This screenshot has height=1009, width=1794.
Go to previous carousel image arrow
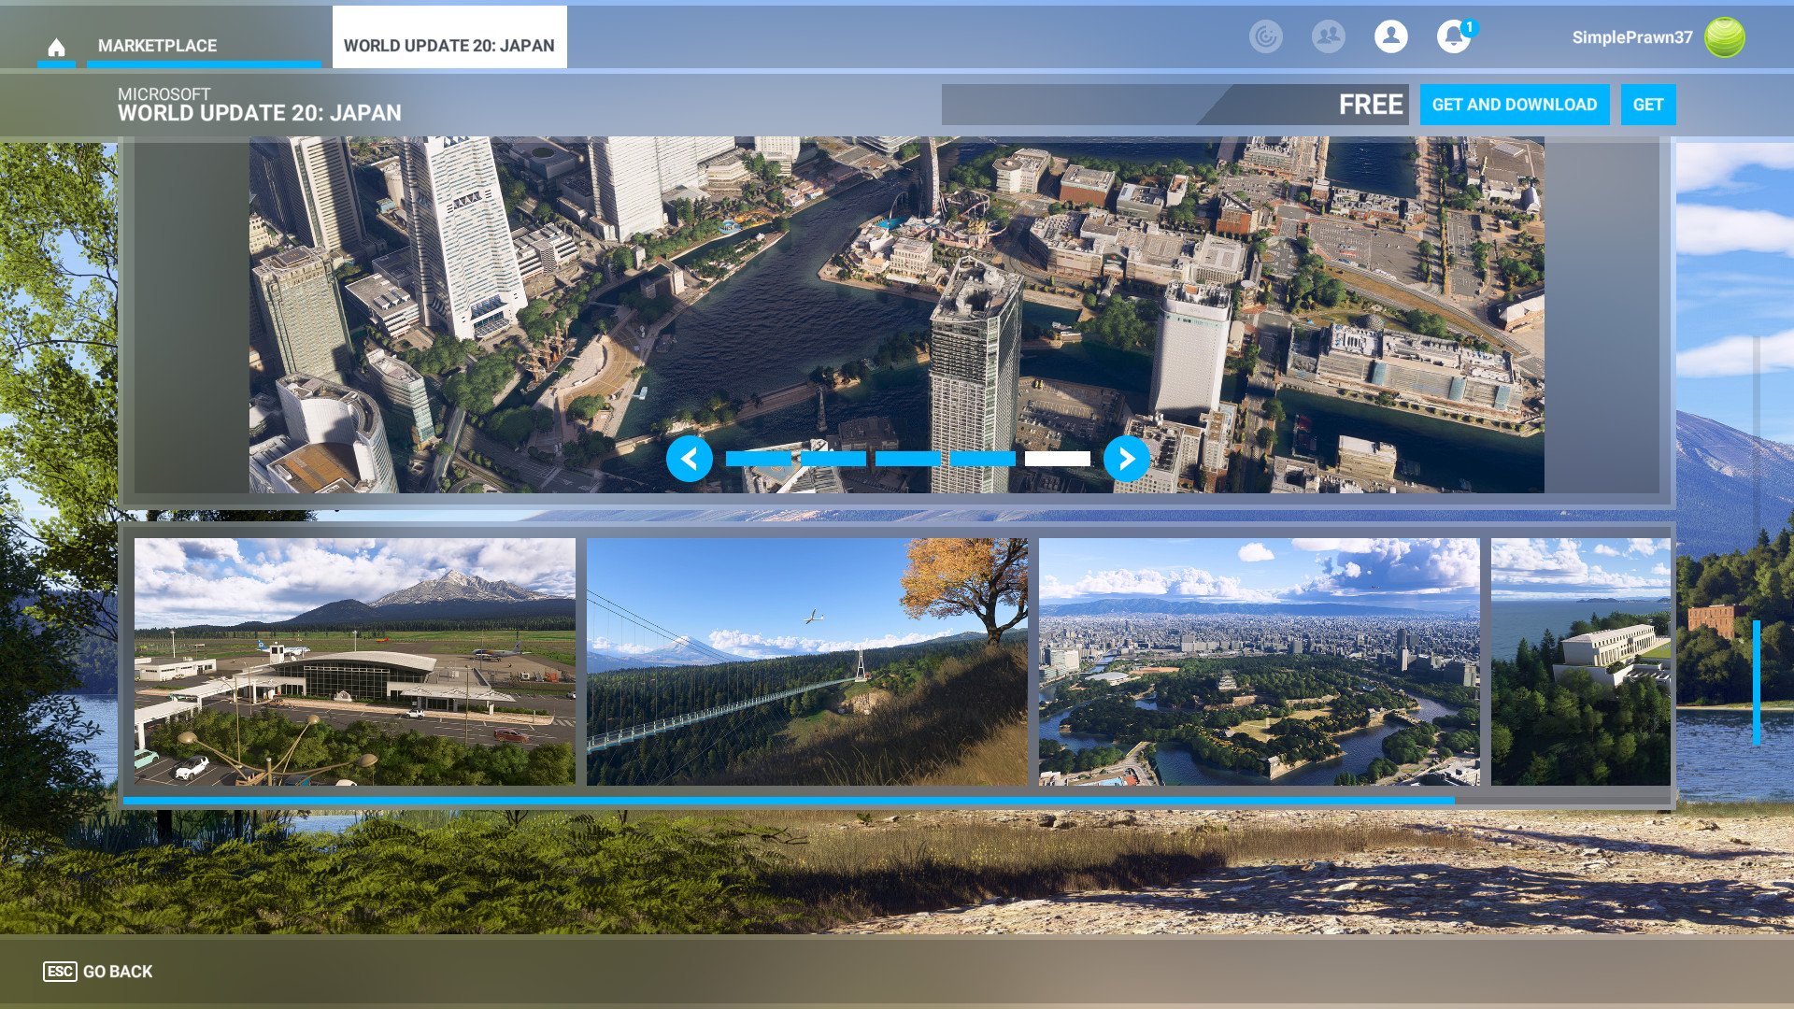pos(690,459)
